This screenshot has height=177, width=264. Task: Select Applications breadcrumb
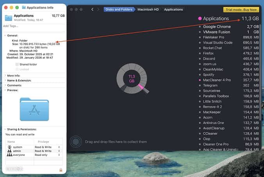[173, 9]
